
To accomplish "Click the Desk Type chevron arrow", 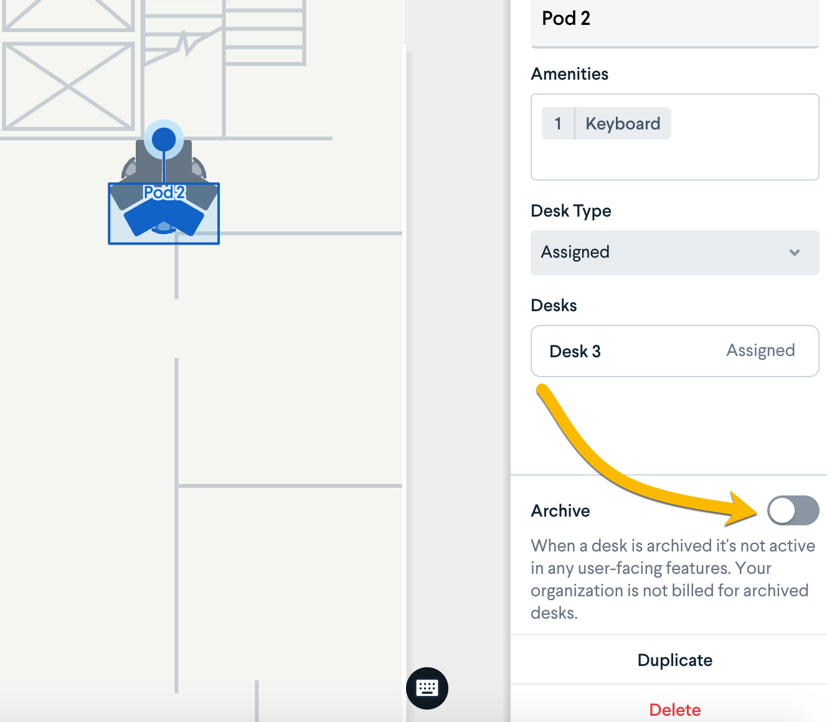I will click(794, 253).
